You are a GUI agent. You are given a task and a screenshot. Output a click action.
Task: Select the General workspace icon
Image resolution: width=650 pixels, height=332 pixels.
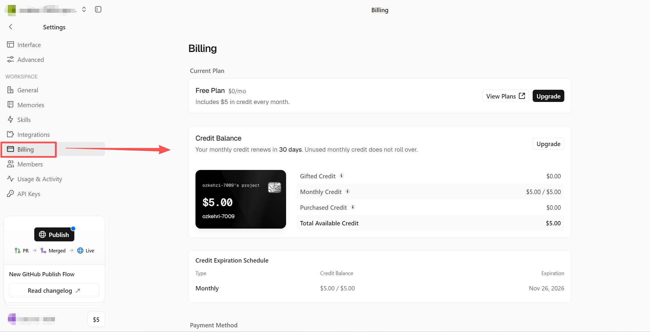pyautogui.click(x=10, y=90)
